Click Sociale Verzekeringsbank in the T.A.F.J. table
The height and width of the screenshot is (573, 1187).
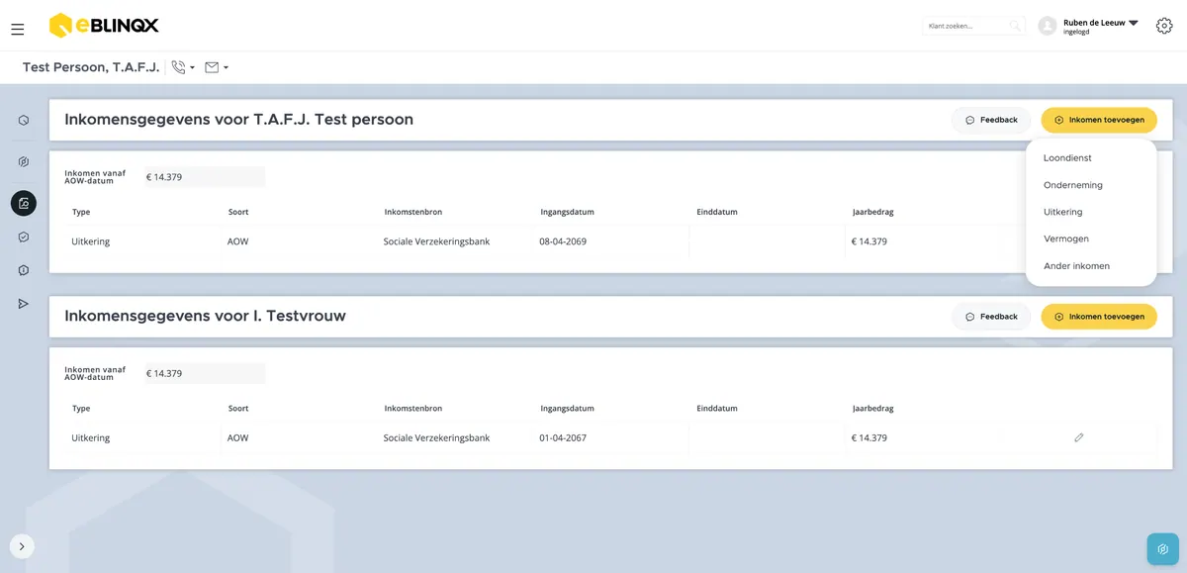[436, 241]
